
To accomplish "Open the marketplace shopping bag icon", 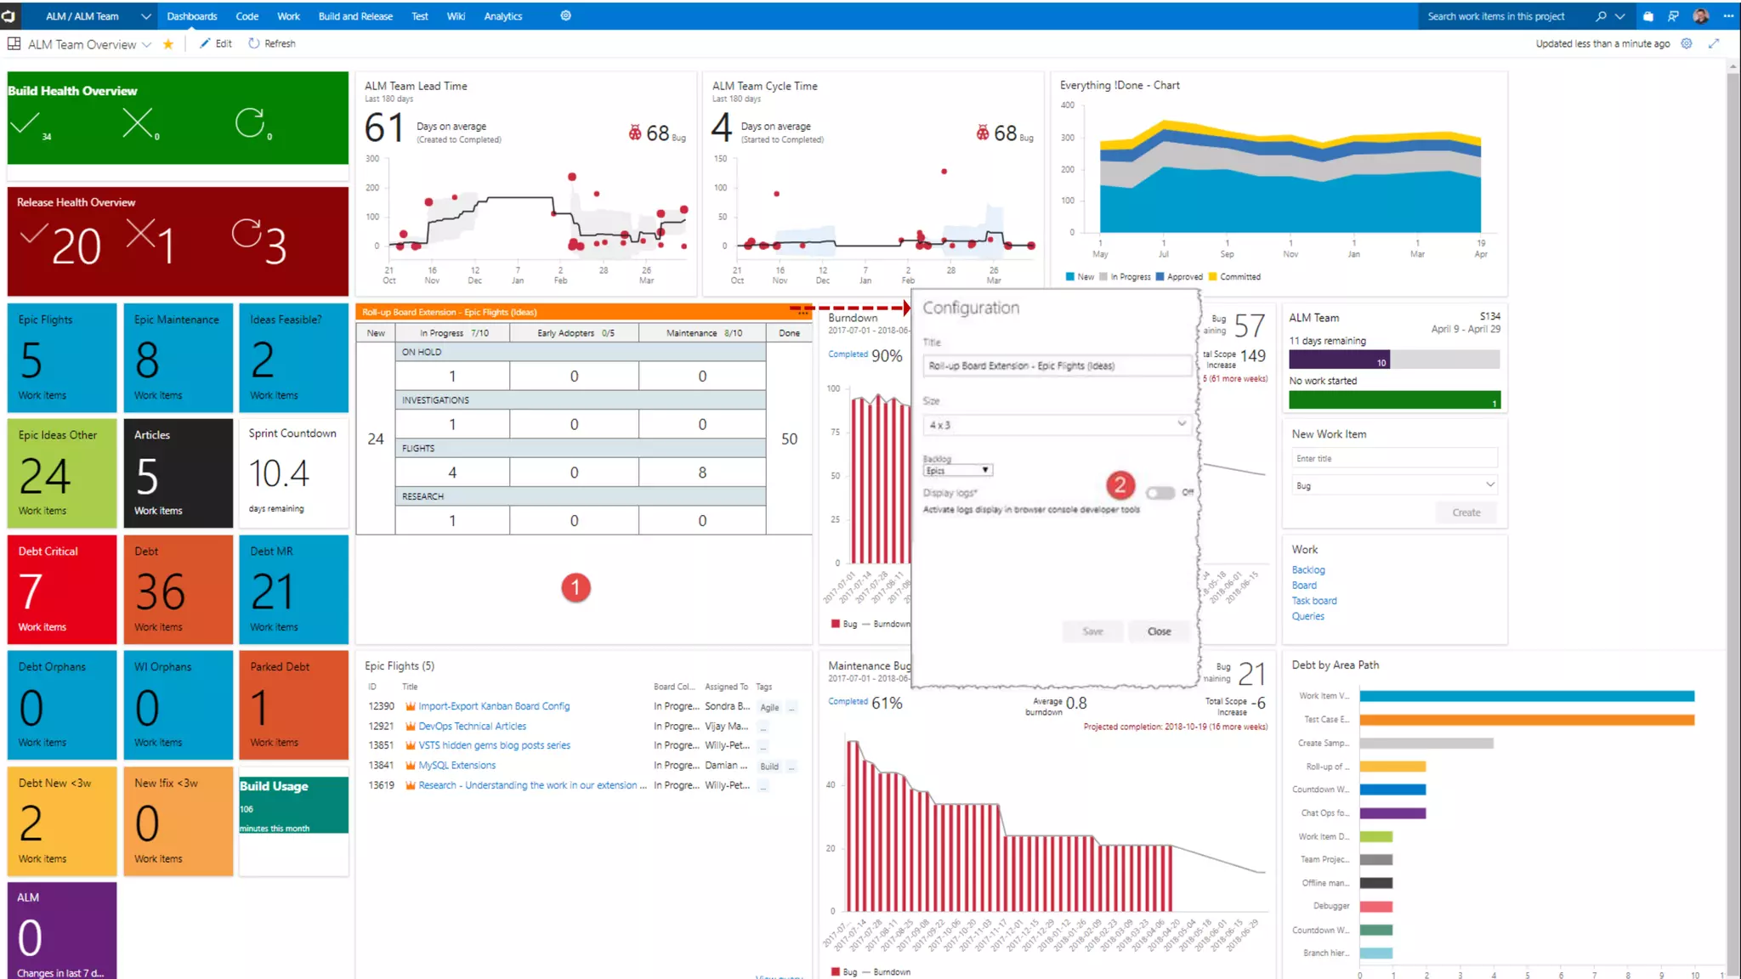I will (1648, 16).
